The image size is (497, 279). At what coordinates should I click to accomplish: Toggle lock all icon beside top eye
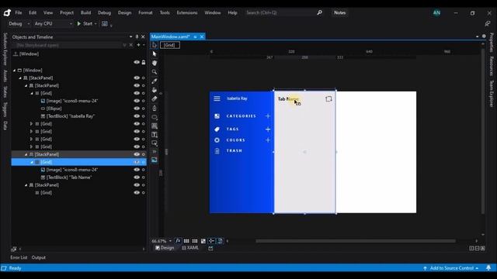144,62
